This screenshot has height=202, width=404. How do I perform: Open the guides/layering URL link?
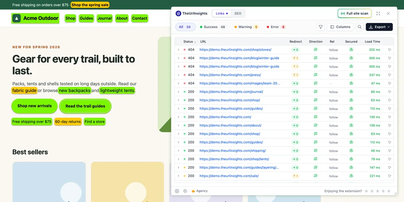pyautogui.click(x=239, y=167)
